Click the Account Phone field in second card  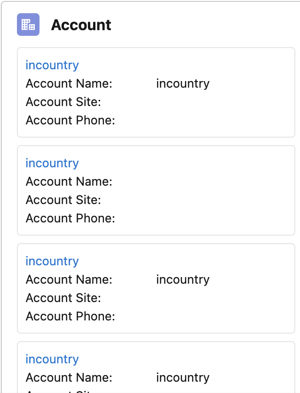click(x=70, y=218)
